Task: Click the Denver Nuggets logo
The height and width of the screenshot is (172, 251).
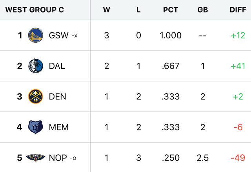Action: coord(35,96)
